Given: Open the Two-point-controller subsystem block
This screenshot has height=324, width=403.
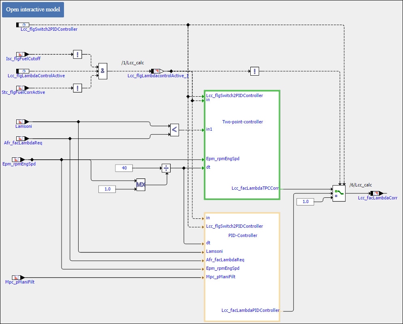Looking at the screenshot, I should (242, 145).
